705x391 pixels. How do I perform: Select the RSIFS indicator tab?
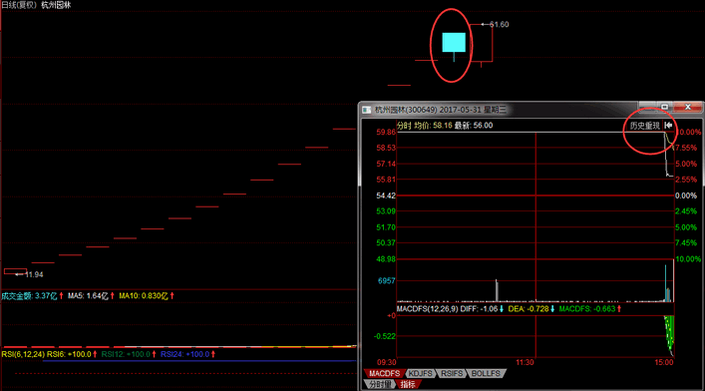[x=452, y=373]
